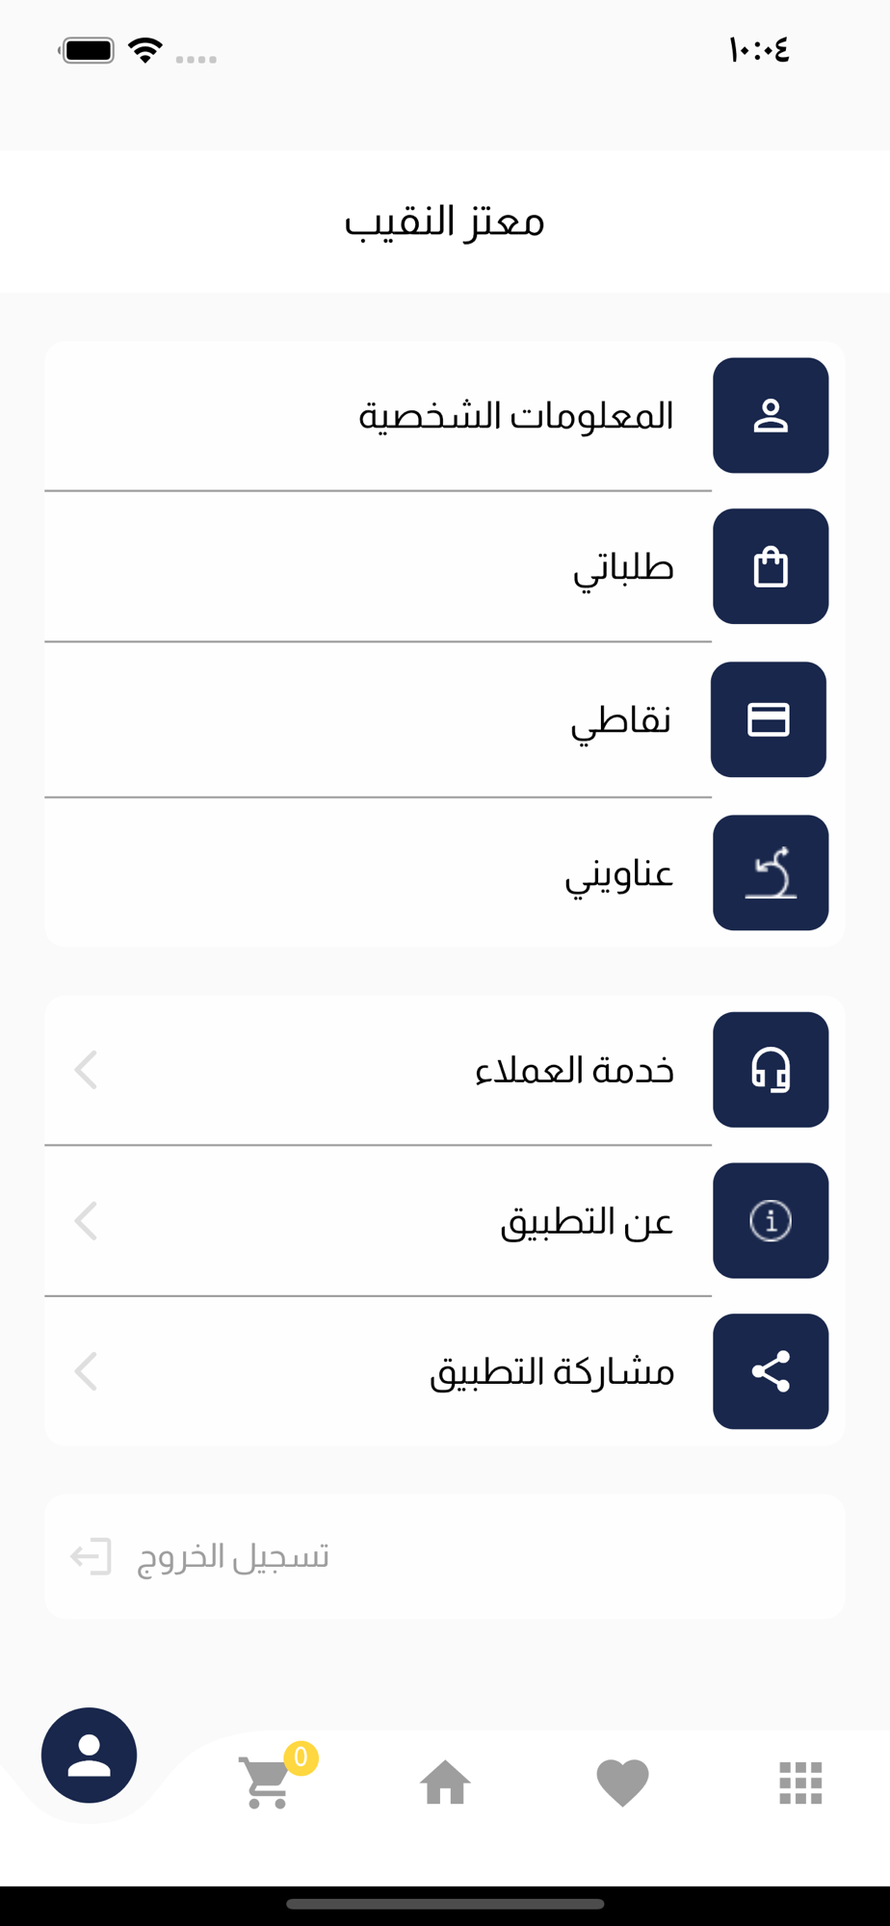890x1926 pixels.
Task: Switch to the home tab
Action: pyautogui.click(x=445, y=1782)
